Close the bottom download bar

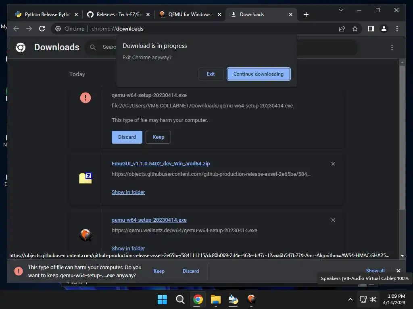coord(398,271)
